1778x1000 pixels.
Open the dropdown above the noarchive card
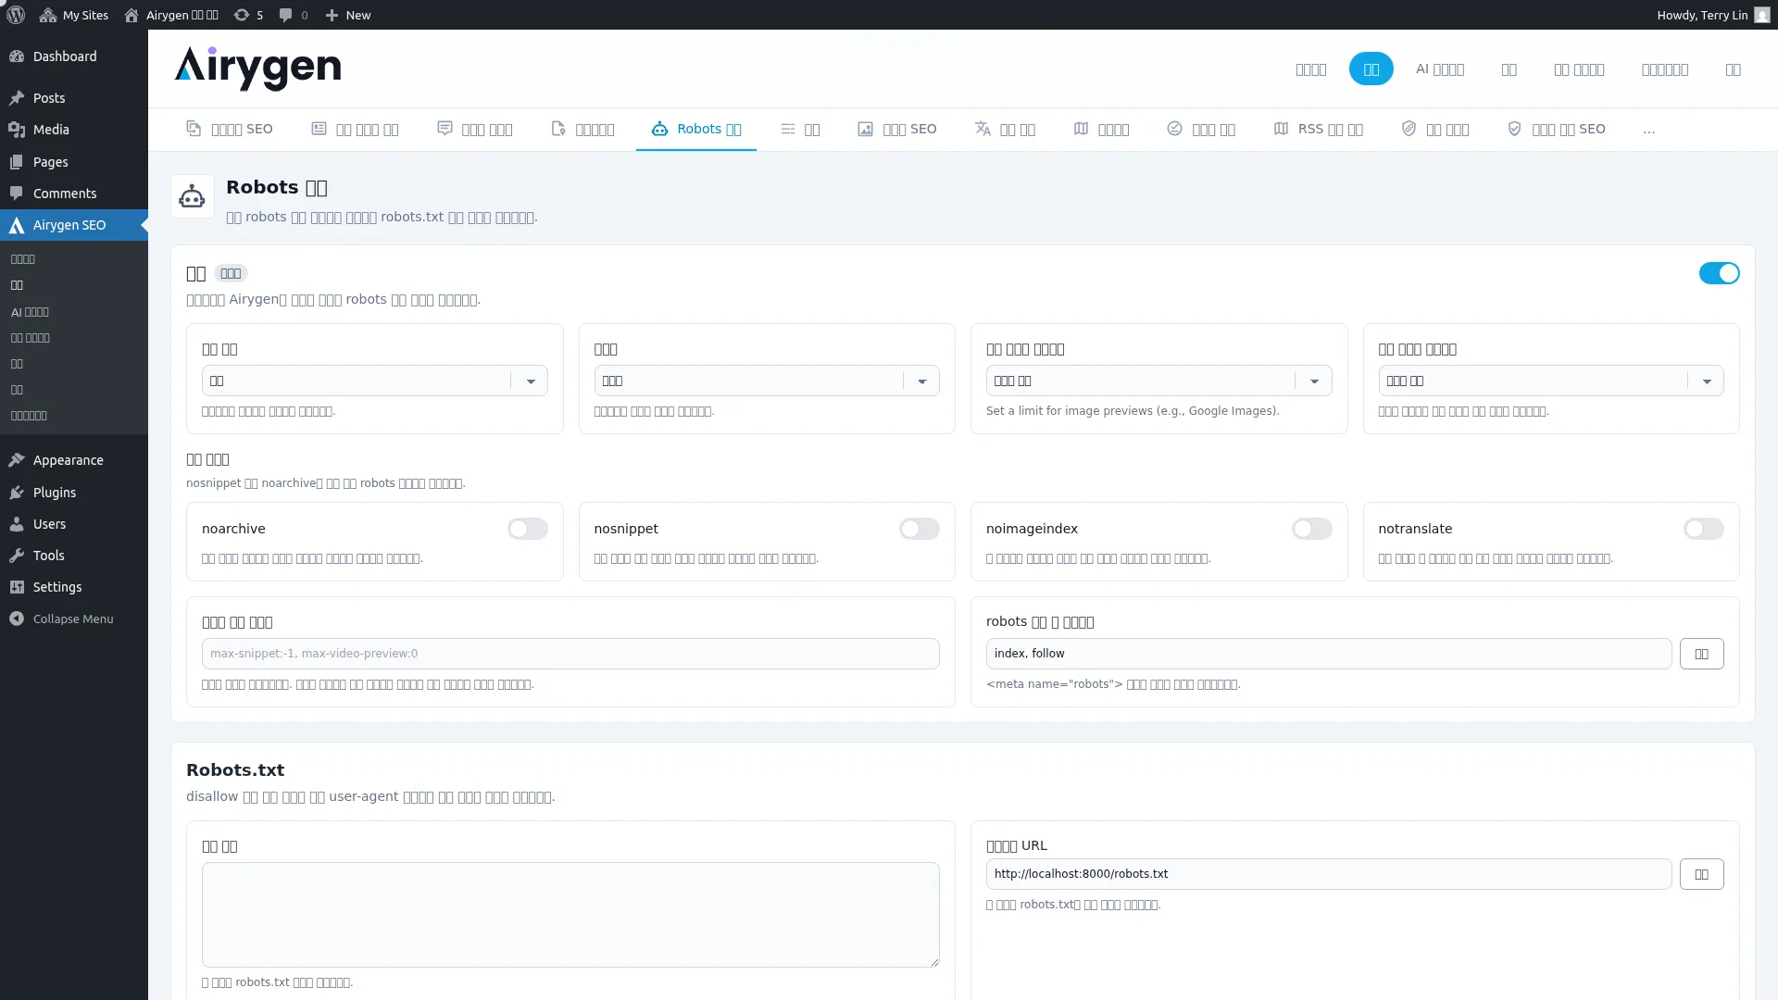pos(375,381)
